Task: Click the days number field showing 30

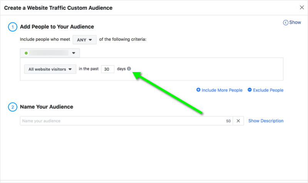Action: 108,69
